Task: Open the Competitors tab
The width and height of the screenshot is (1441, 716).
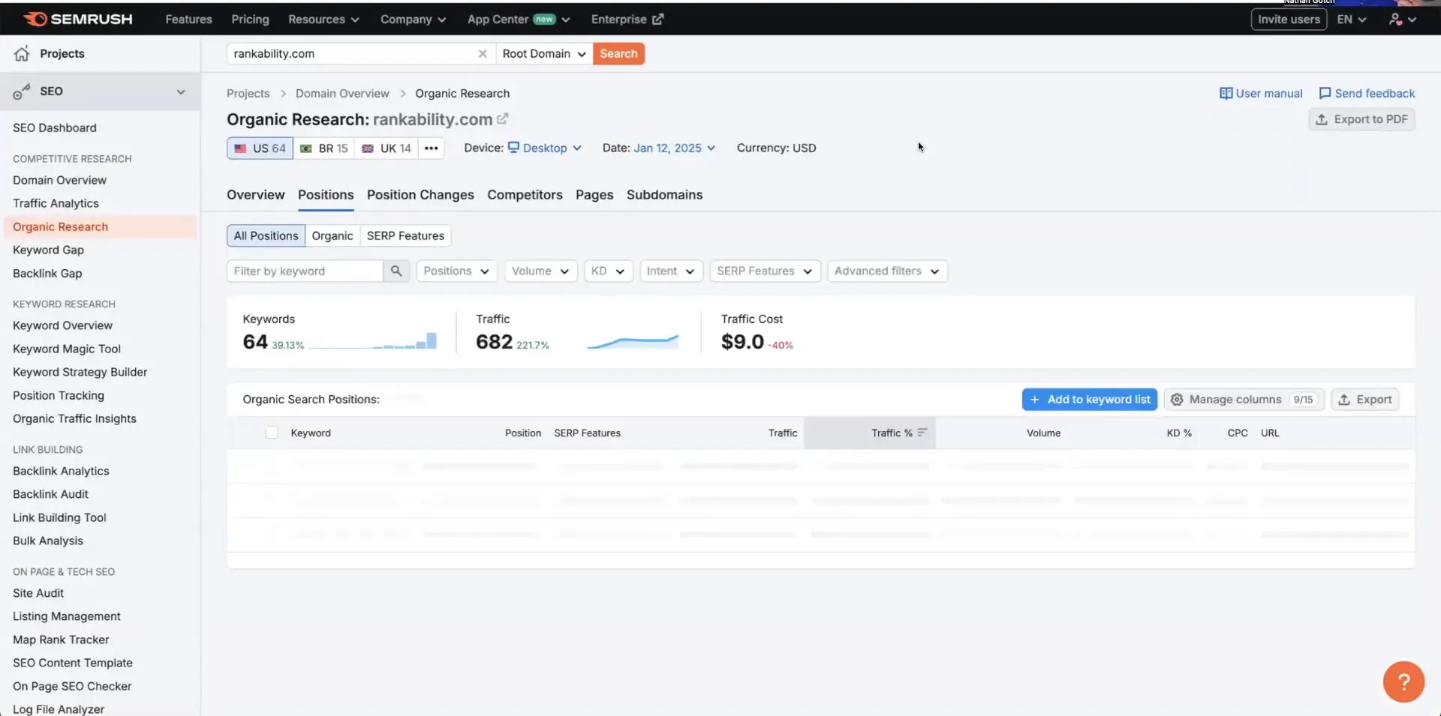Action: coord(525,194)
